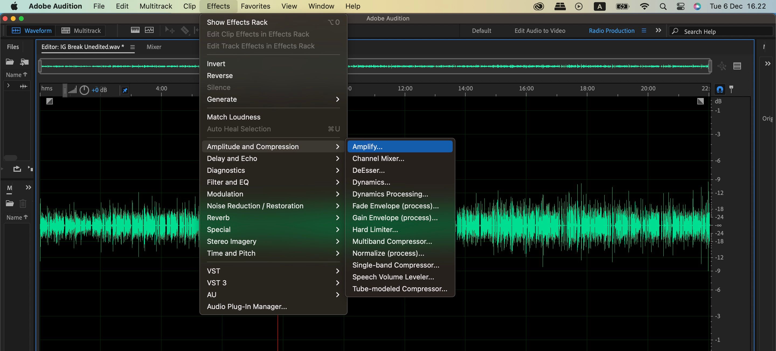
Task: Choose the Hard Limiter... effect
Action: click(375, 229)
